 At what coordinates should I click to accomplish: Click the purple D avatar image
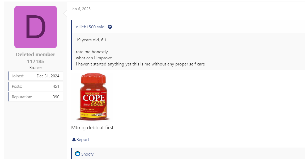pyautogui.click(x=36, y=27)
